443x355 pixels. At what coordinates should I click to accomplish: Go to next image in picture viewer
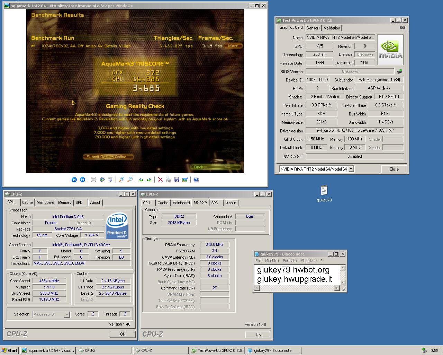82,180
